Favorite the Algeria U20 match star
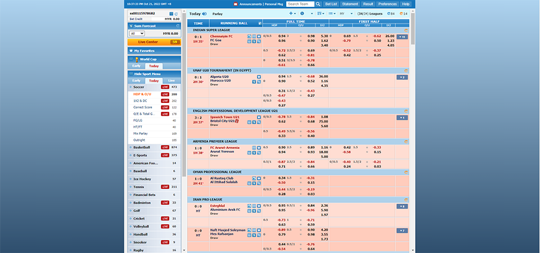540x253 pixels. [259, 77]
